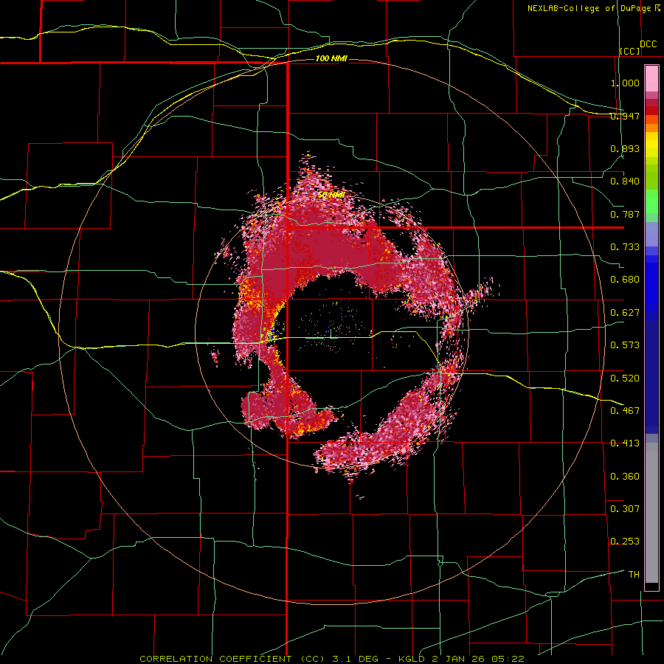The image size is (664, 664).
Task: Select the 1.000 value on the color scale
Action: pos(625,83)
